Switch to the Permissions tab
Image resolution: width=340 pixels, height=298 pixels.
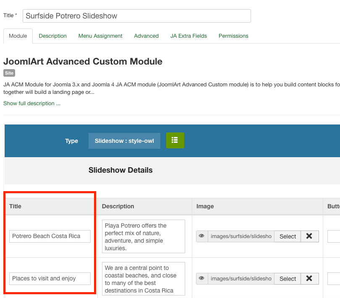[x=233, y=36]
